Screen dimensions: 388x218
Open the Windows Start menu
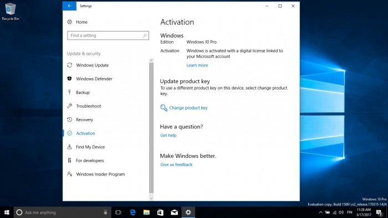[x=7, y=212]
